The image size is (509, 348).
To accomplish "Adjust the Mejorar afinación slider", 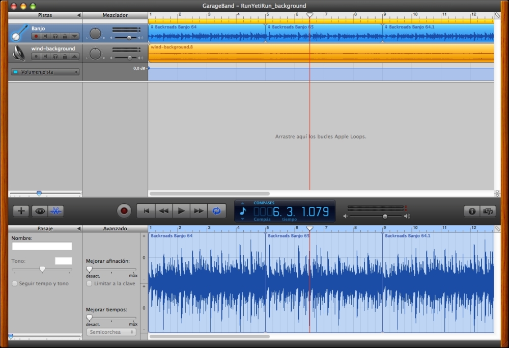I will click(x=89, y=269).
